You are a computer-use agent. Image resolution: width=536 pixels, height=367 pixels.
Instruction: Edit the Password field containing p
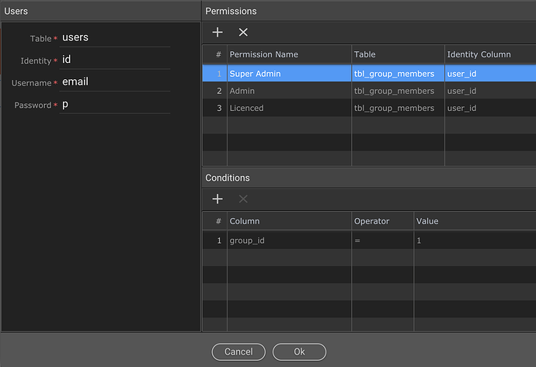(115, 105)
